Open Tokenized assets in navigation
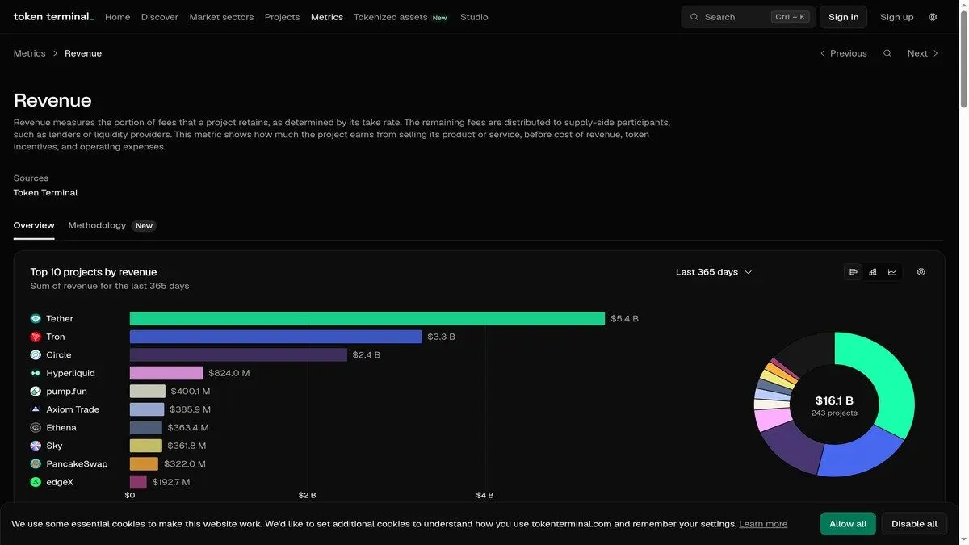 (391, 17)
